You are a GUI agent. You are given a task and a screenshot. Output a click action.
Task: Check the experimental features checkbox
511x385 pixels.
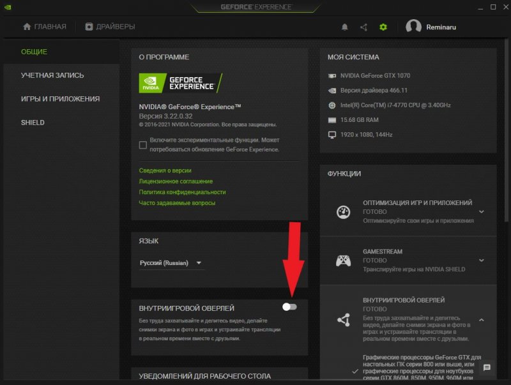(x=143, y=145)
